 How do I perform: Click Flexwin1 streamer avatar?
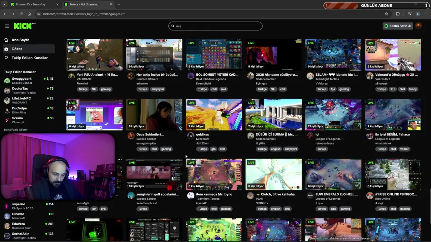tap(71, 76)
